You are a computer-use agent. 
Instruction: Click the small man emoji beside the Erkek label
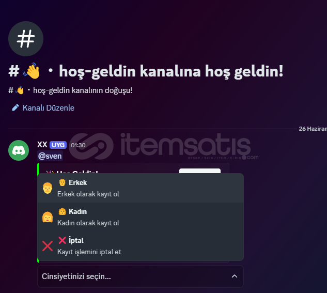pos(62,182)
